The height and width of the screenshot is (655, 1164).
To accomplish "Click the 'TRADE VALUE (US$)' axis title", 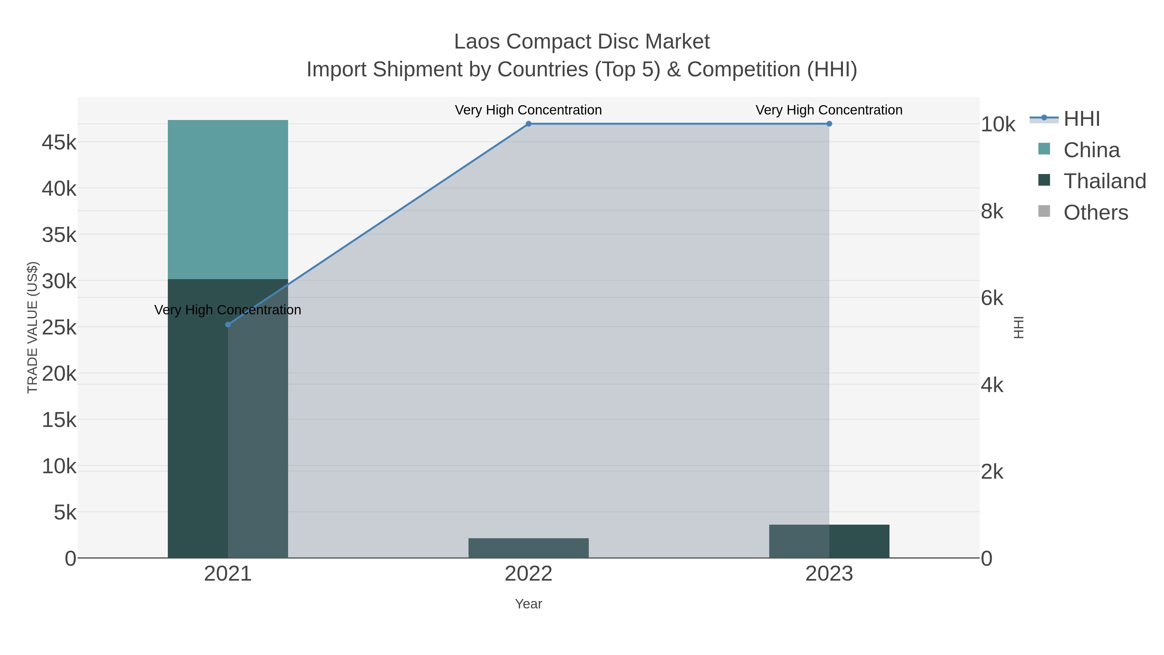I will [x=33, y=327].
